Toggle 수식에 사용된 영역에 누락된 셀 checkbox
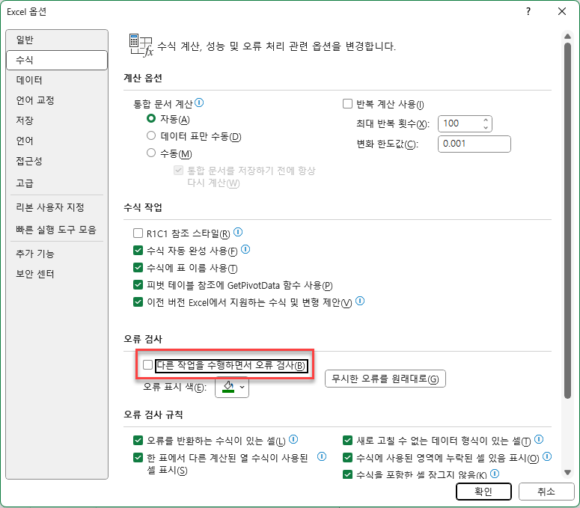This screenshot has width=580, height=508. (347, 458)
